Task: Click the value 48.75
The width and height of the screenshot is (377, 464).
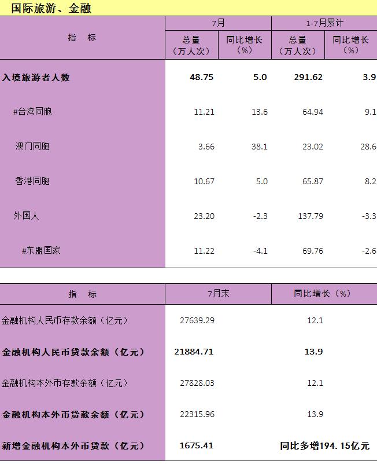Action: tap(201, 77)
